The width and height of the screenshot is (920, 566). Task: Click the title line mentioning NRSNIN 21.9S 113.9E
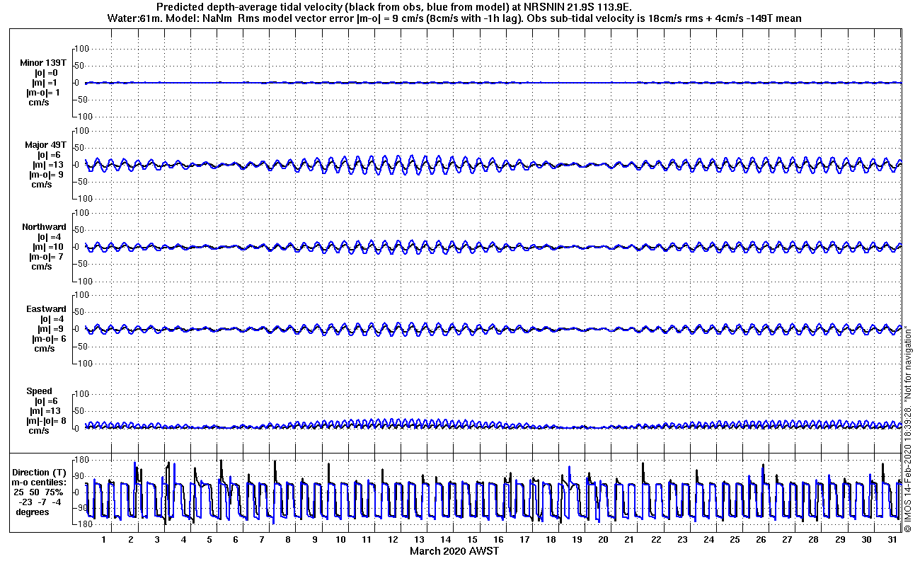pos(393,7)
